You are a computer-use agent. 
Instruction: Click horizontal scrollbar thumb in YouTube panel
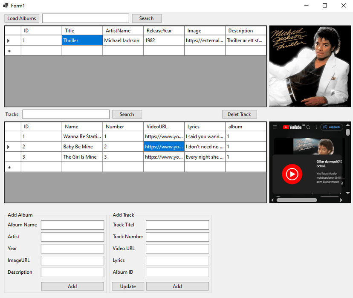[297, 200]
